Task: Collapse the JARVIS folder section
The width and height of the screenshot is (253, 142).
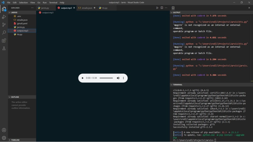Action: 22,13
